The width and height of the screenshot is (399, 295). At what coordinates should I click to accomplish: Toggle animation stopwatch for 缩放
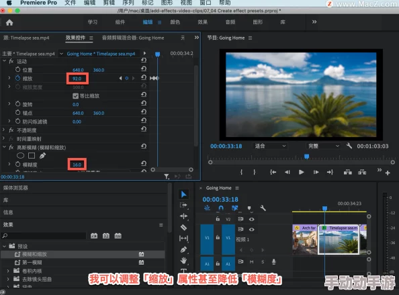(17, 78)
